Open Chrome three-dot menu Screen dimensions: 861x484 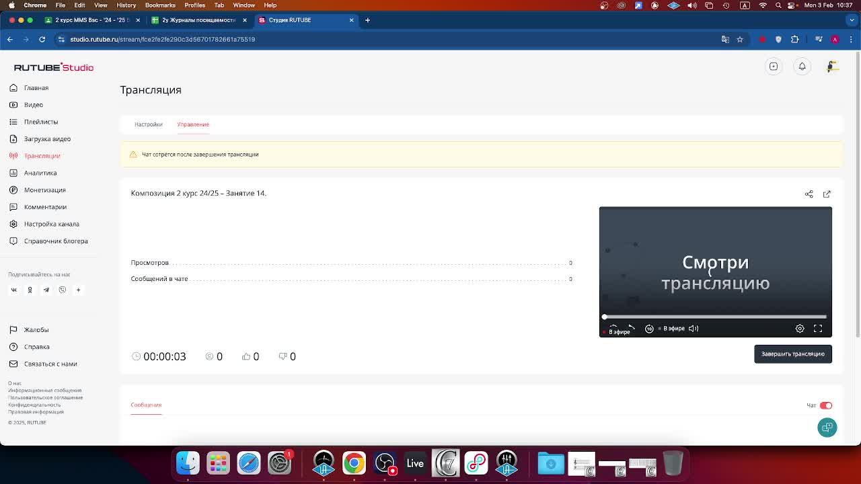(x=851, y=39)
